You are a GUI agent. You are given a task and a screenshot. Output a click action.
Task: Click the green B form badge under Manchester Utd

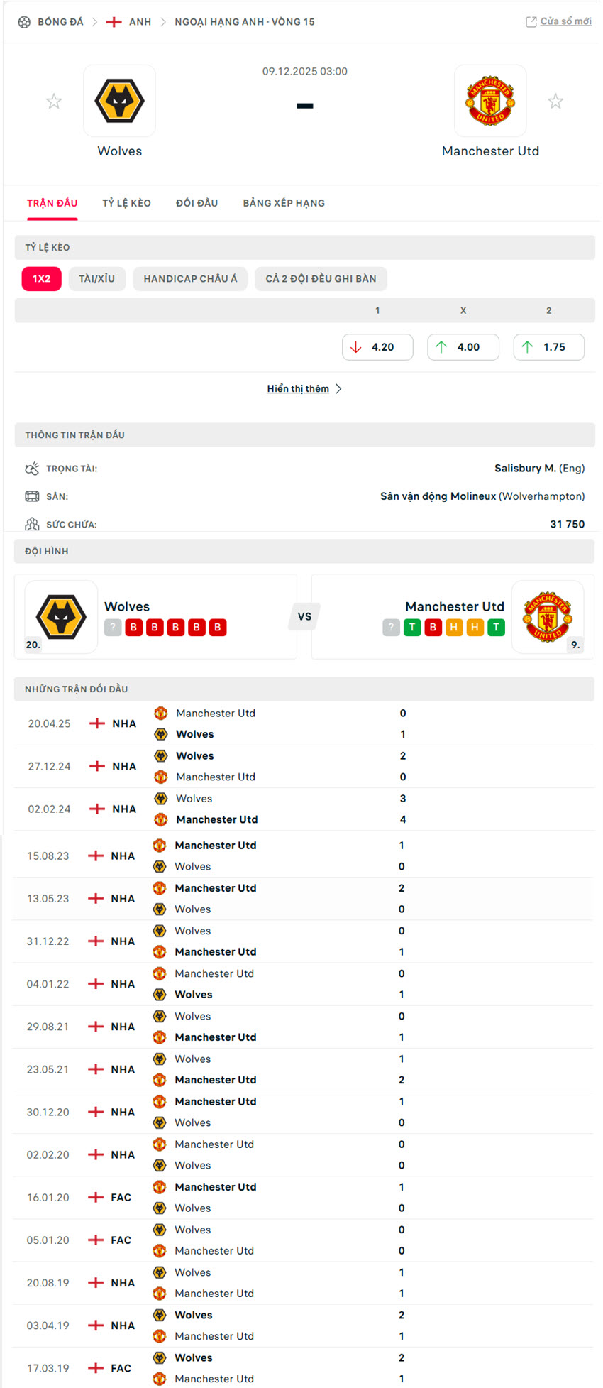(433, 628)
